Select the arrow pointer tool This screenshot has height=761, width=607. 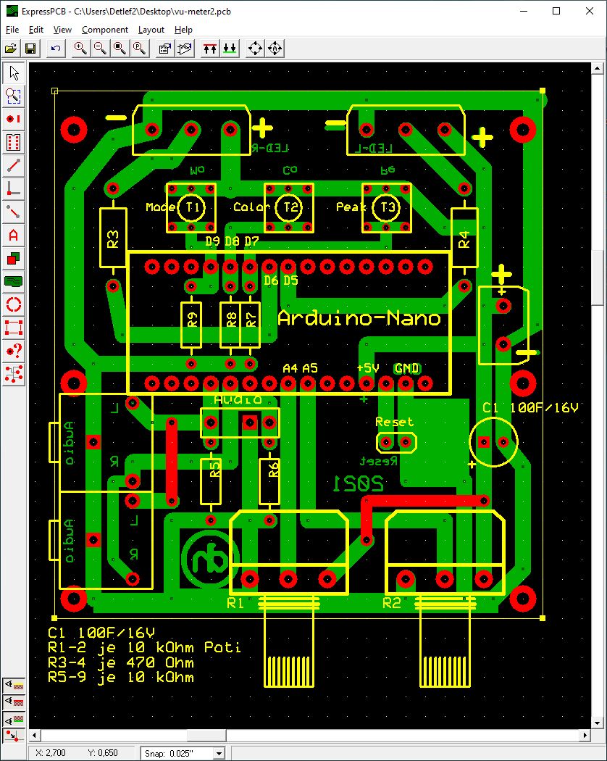point(14,72)
